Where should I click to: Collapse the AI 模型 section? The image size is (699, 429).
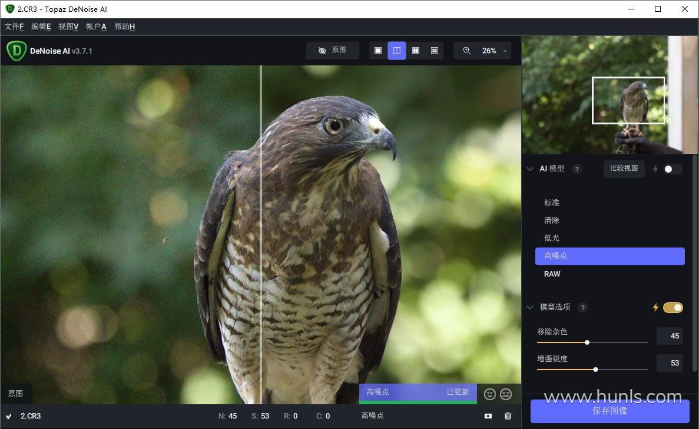pyautogui.click(x=530, y=169)
